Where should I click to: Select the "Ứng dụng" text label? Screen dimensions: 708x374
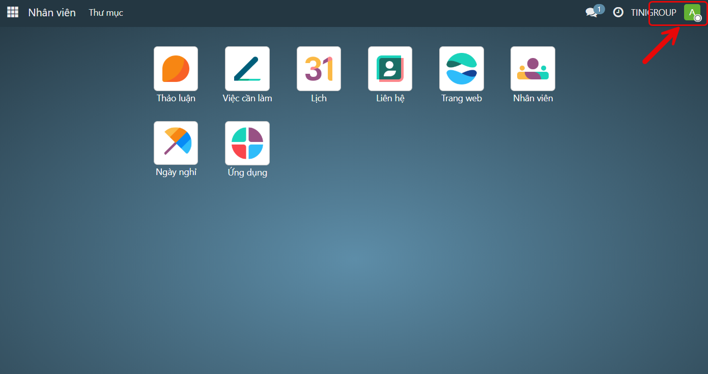click(247, 172)
